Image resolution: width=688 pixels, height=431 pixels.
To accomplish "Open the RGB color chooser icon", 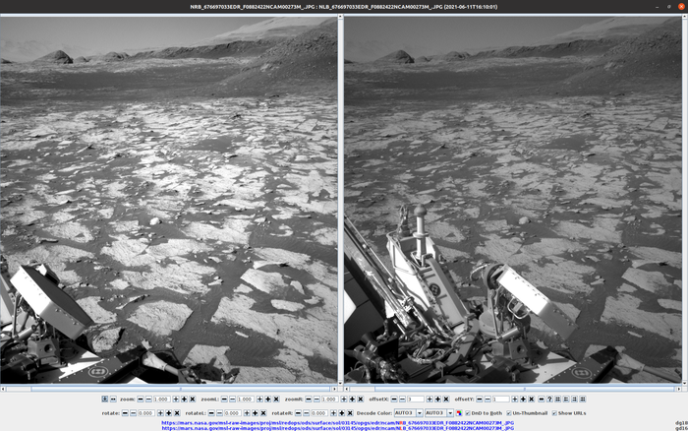I will point(459,413).
